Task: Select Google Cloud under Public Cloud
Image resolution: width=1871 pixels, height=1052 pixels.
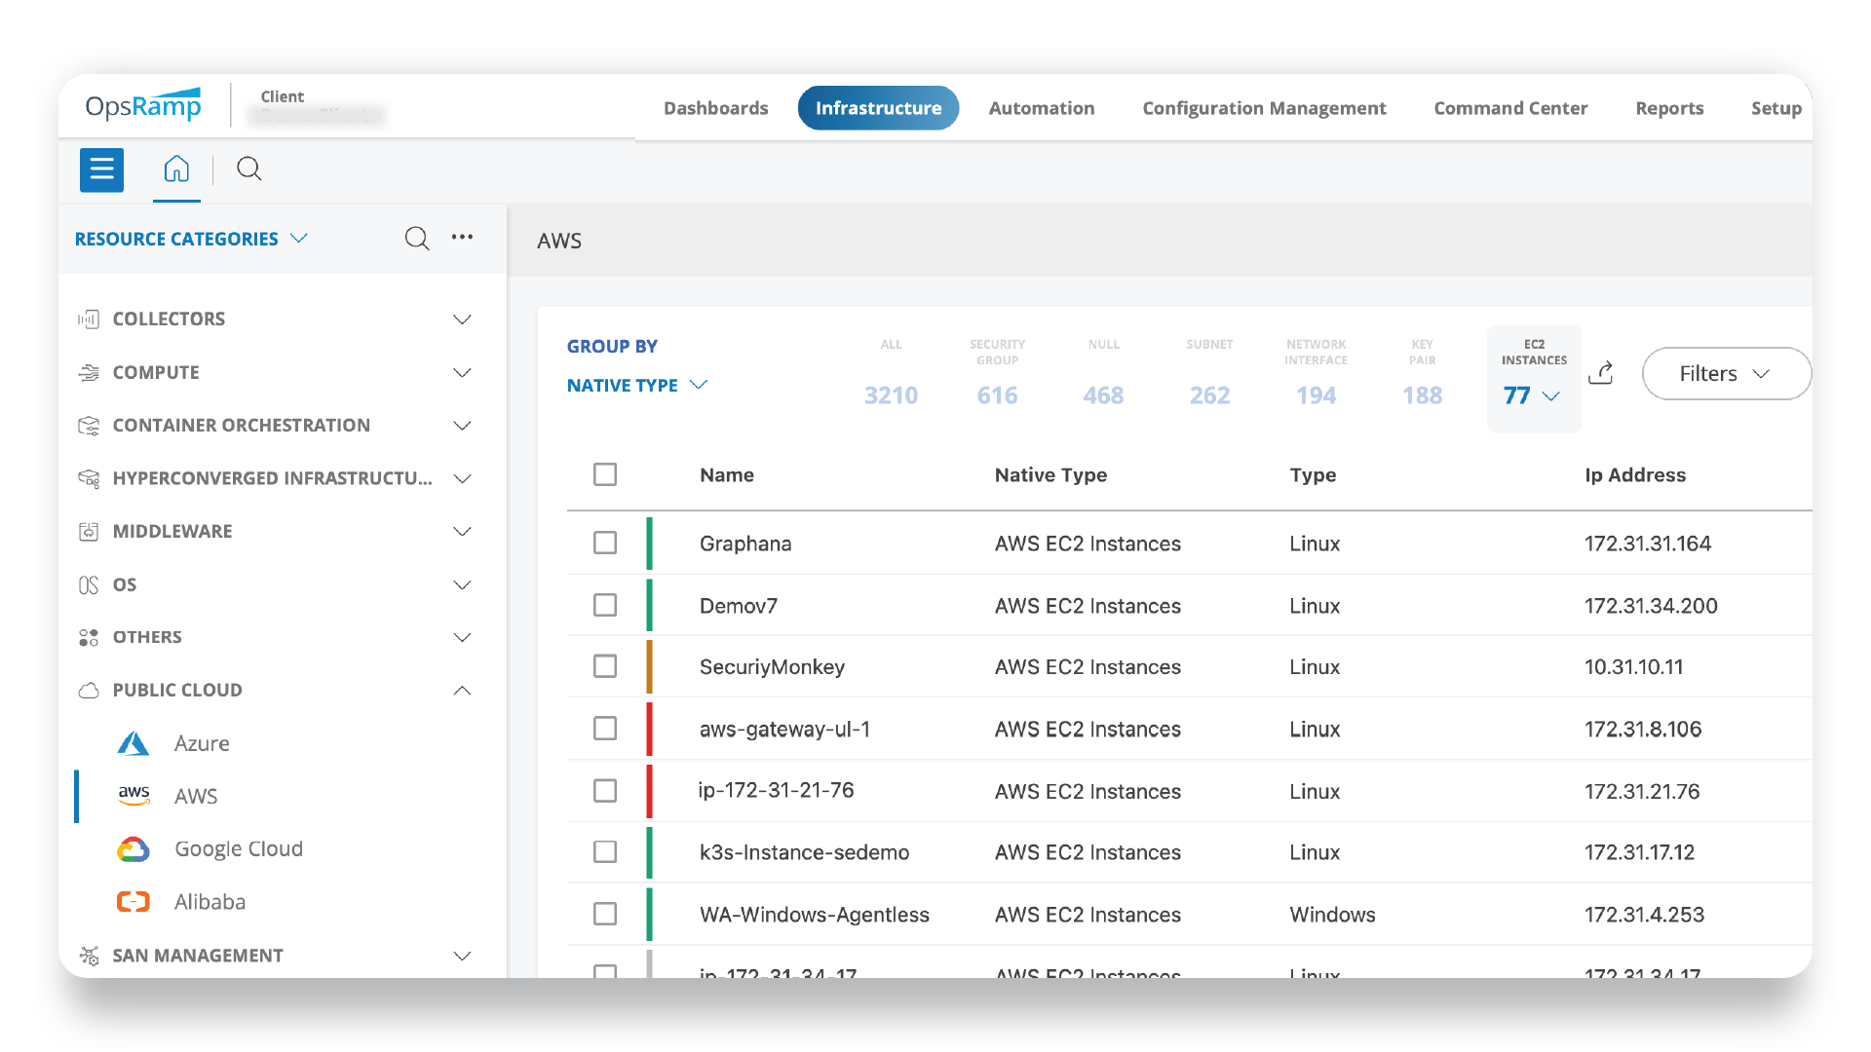Action: pos(239,849)
